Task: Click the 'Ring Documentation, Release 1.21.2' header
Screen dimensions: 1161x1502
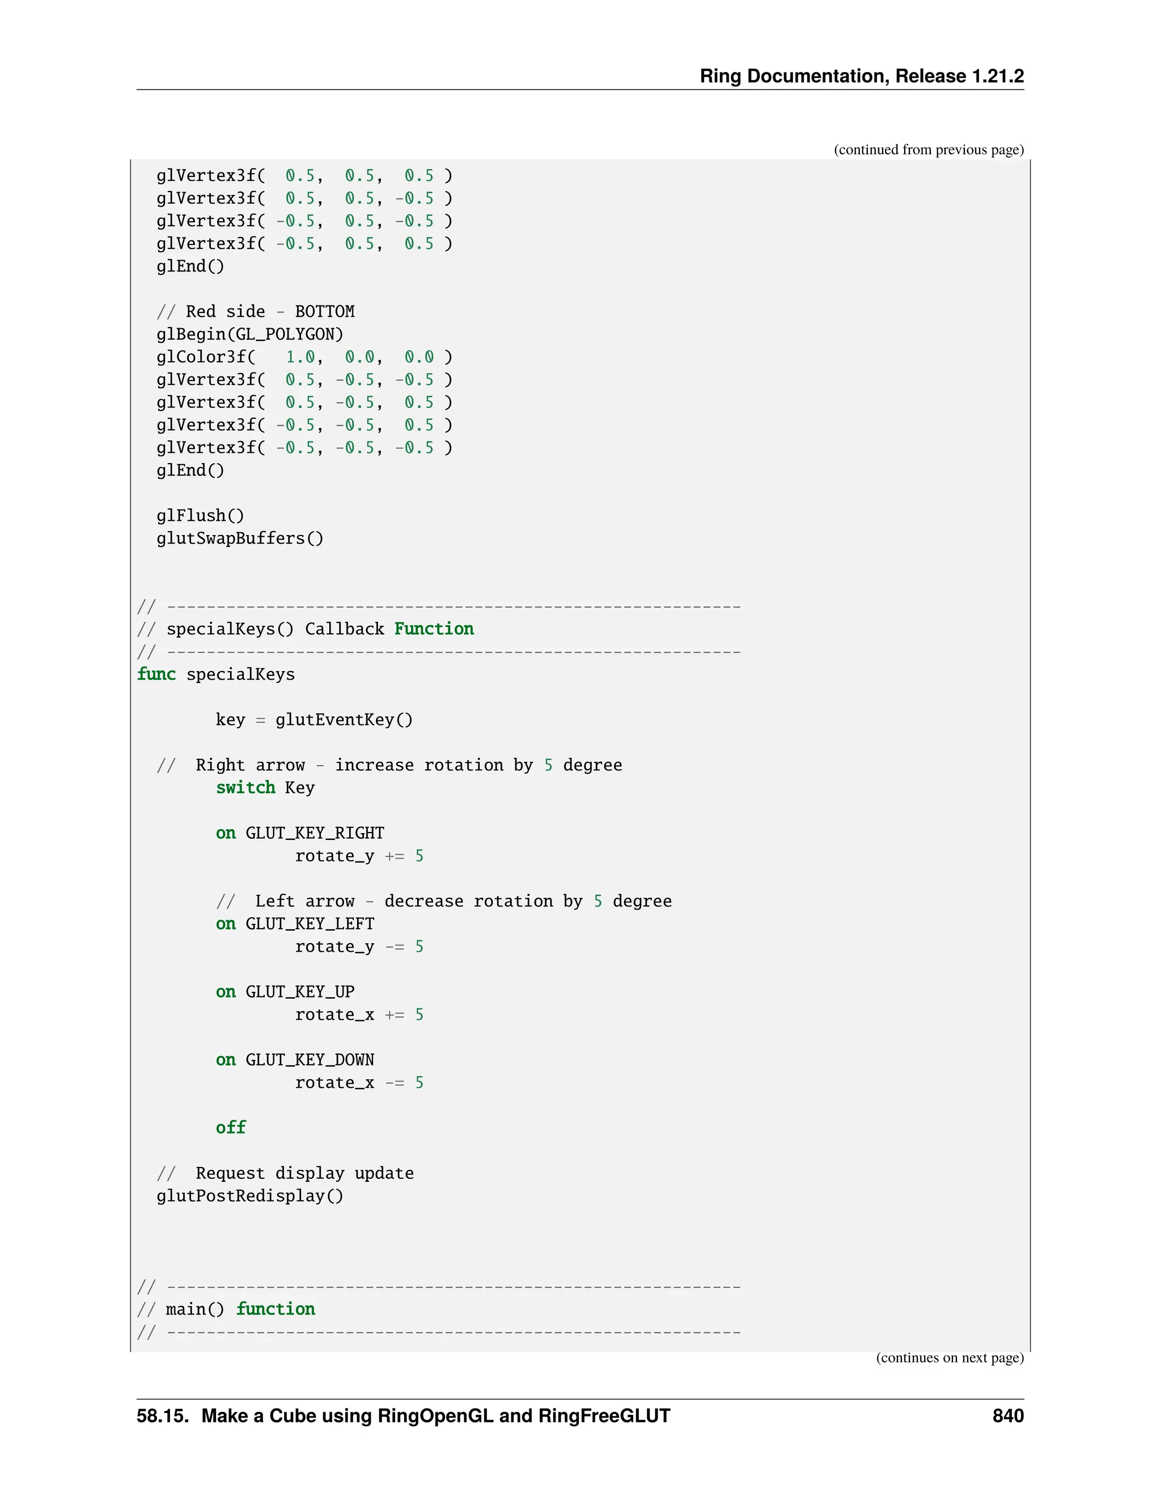Action: [x=861, y=75]
